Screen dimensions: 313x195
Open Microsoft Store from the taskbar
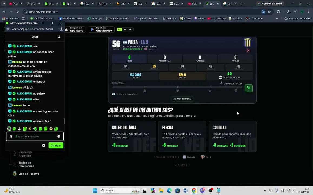(177, 191)
